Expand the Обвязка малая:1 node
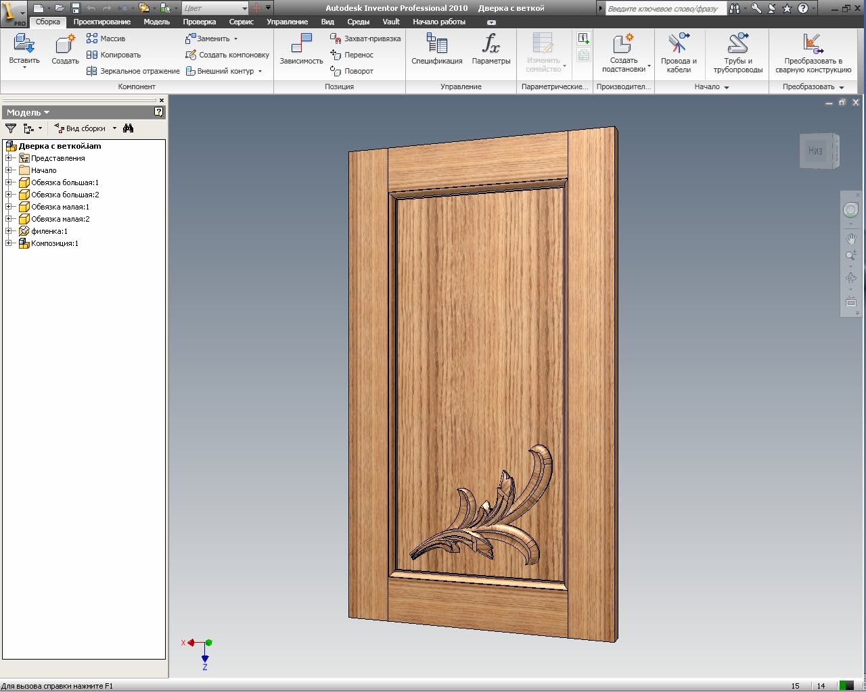The width and height of the screenshot is (866, 692). (9, 207)
